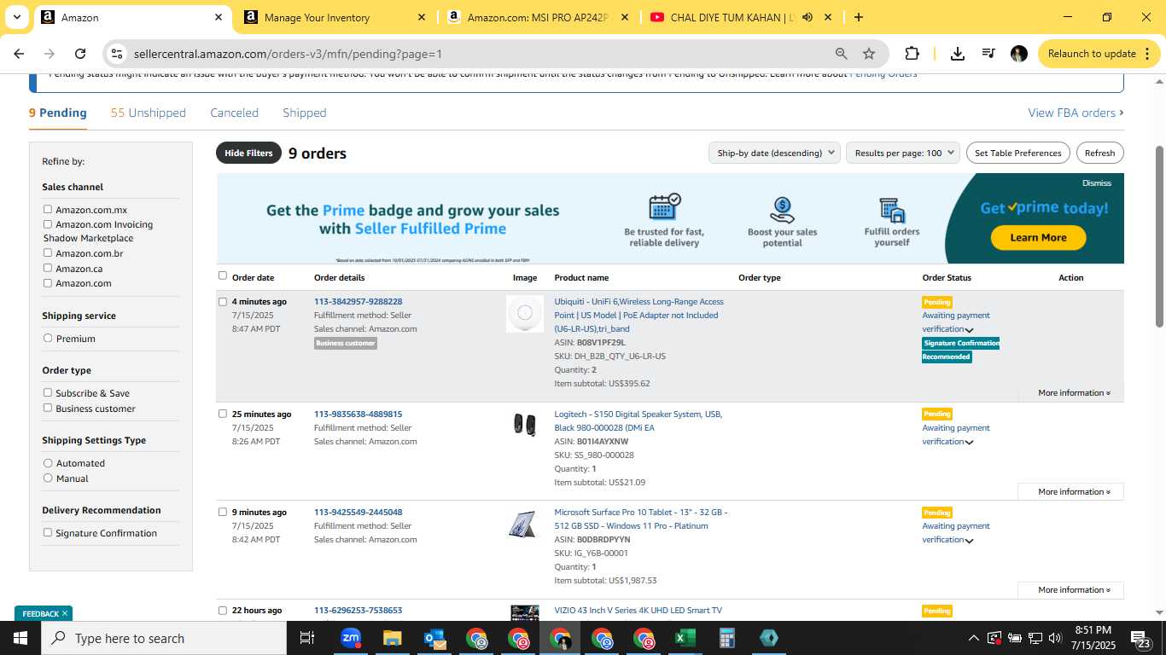1166x655 pixels.
Task: Toggle the Business customer filter checkbox
Action: 48,408
